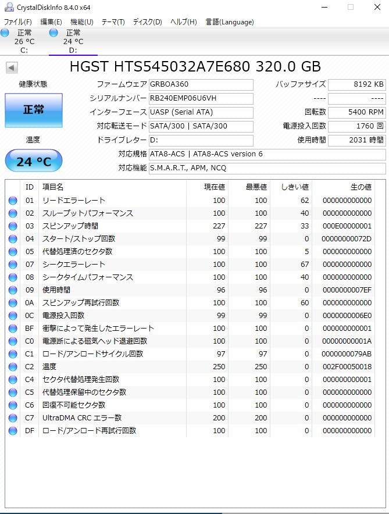This screenshot has height=514, width=389.
Task: Click raw value 00000000072D
Action: 347,239
